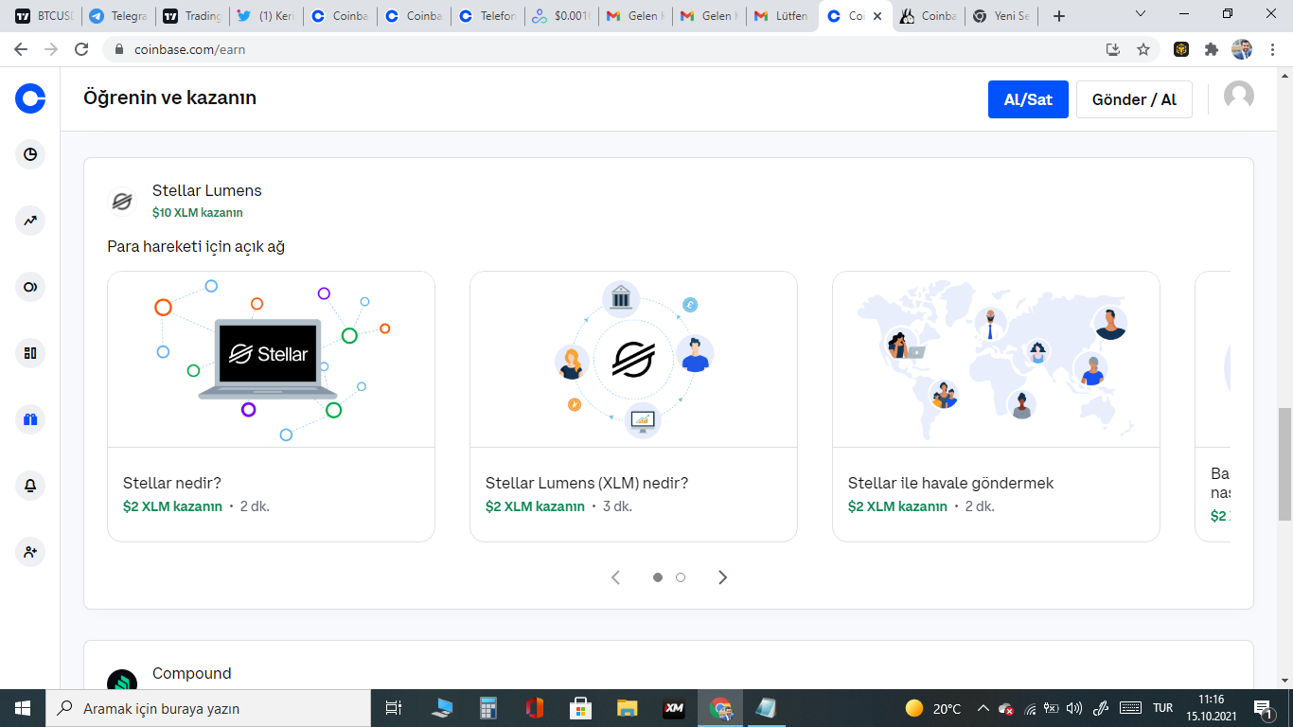Select the second carousel page dot

(681, 577)
